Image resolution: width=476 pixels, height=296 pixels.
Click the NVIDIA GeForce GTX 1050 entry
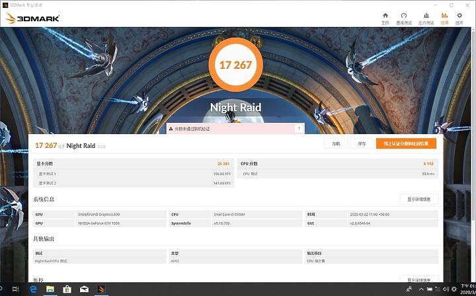pyautogui.click(x=99, y=223)
